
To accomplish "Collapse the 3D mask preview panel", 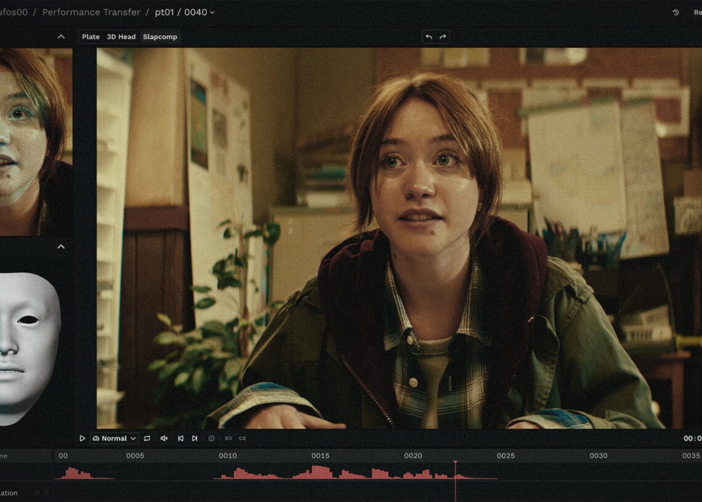I will point(61,247).
